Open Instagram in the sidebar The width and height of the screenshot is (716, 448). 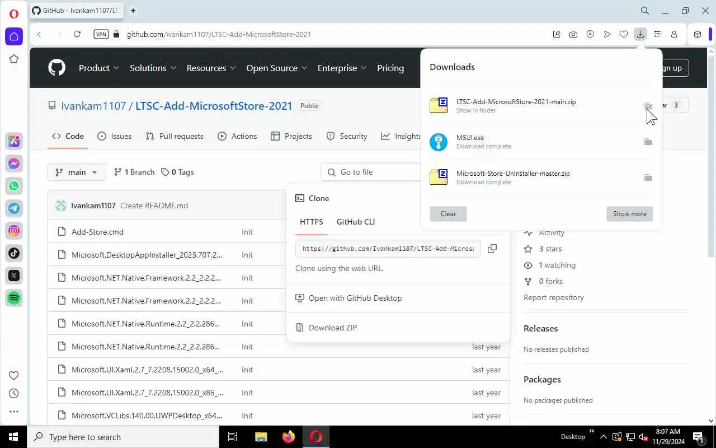point(14,231)
